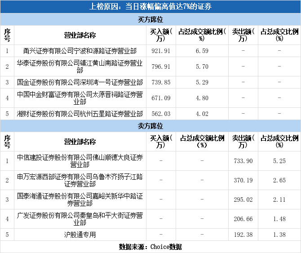Click 数据来源：Choice数据 footer text
The width and height of the screenshot is (301, 253).
pyautogui.click(x=150, y=247)
